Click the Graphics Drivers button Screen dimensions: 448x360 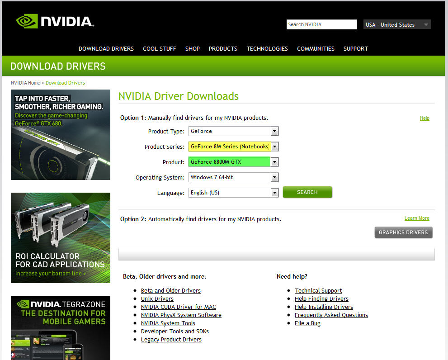403,232
